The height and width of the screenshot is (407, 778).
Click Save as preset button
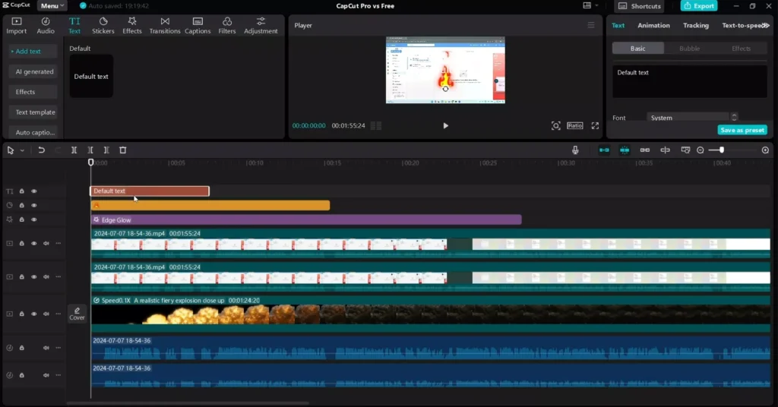742,130
